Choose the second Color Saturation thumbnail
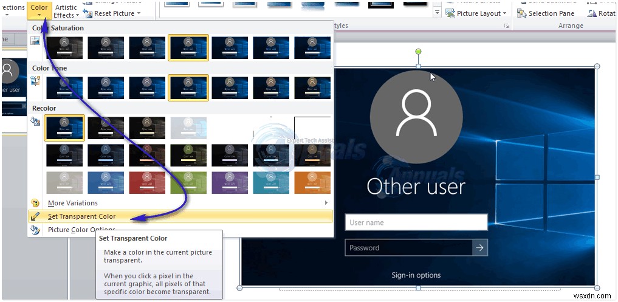The height and width of the screenshot is (302, 618). [106, 48]
